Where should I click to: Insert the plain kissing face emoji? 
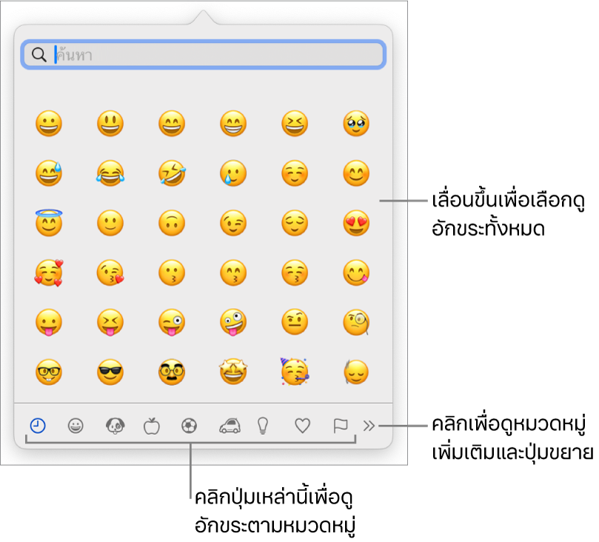pyautogui.click(x=172, y=272)
